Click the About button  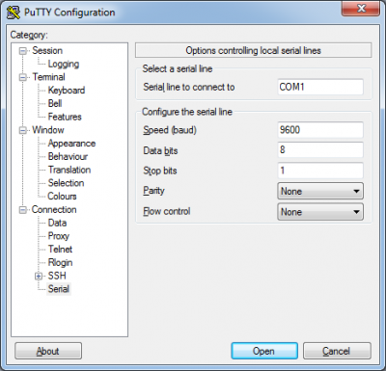tap(48, 351)
